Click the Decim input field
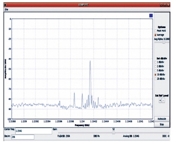Screen dimensions: 173x143 coord(23,137)
